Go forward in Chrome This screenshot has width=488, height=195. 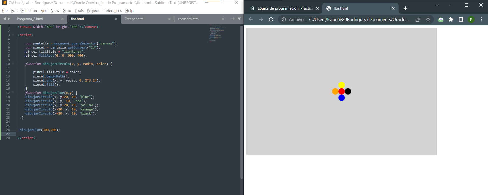tap(261, 19)
